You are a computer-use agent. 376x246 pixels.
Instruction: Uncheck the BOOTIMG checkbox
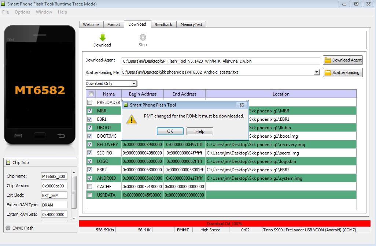[x=90, y=136]
